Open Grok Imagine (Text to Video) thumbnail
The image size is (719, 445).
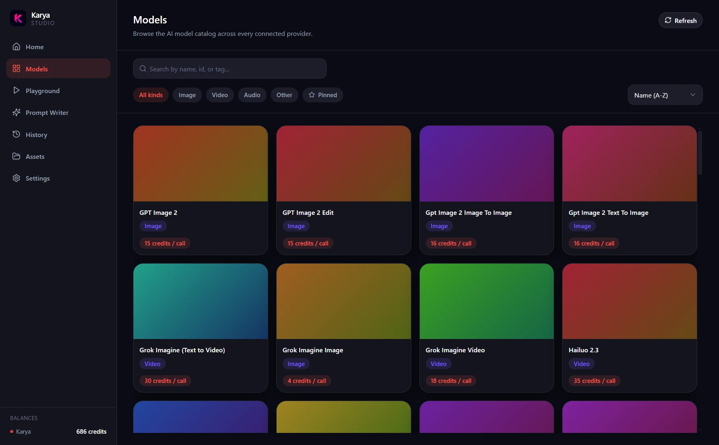click(x=200, y=301)
